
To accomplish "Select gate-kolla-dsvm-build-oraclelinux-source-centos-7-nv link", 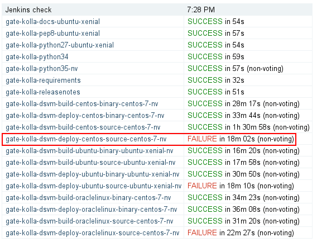I will pyautogui.click(x=89, y=221).
